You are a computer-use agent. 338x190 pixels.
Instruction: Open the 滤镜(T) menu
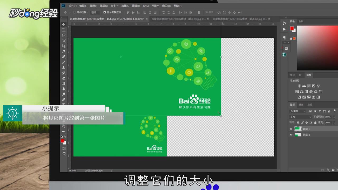pyautogui.click(x=136, y=6)
